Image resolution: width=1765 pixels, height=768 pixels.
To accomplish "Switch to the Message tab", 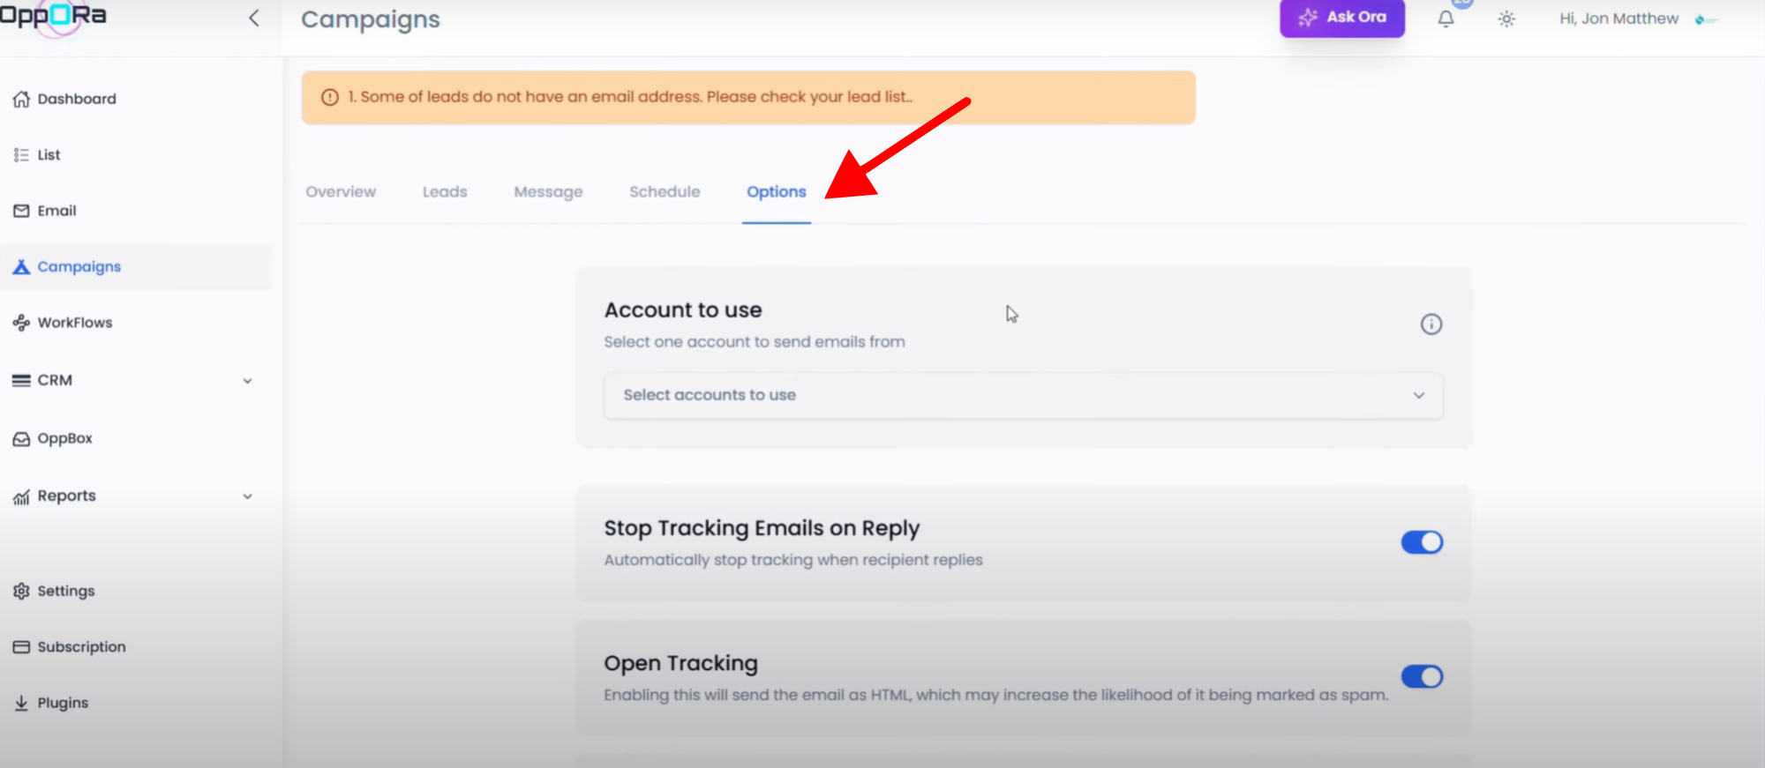I will 548,191.
